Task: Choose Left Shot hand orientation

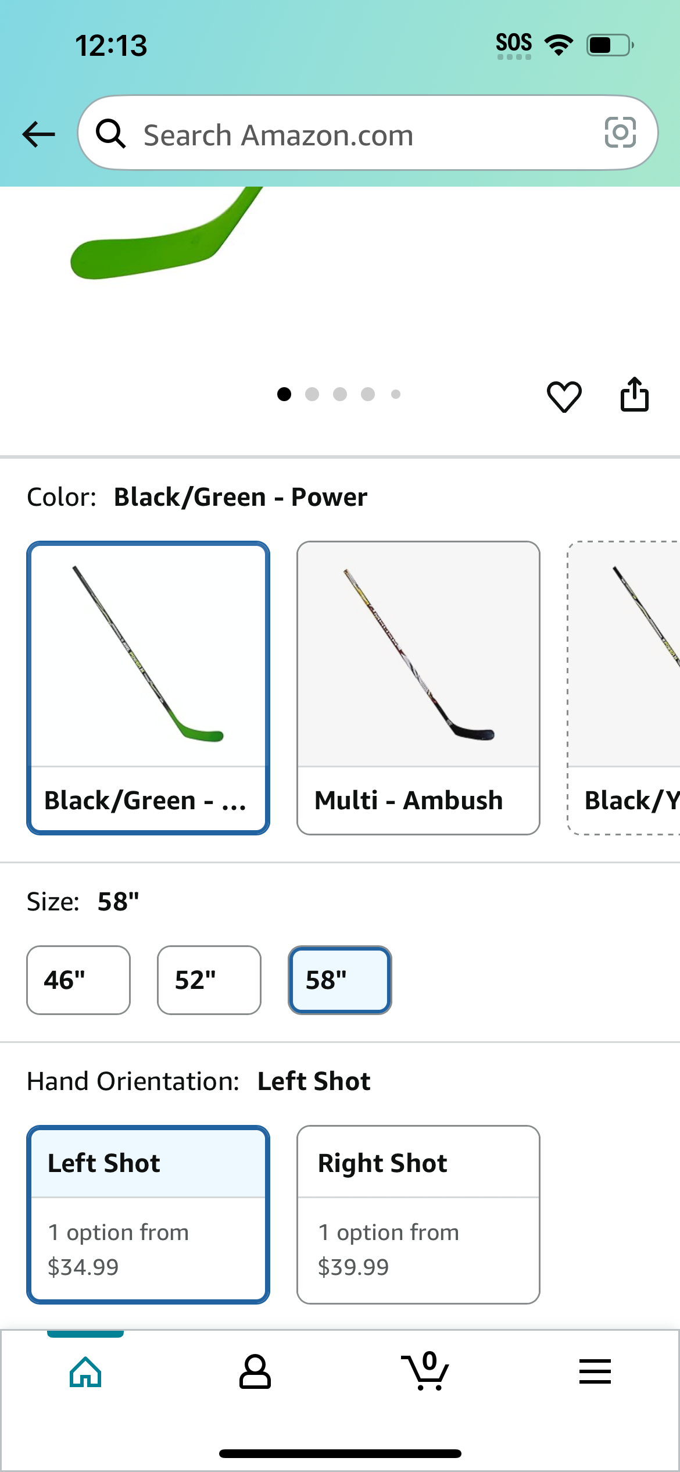Action: pos(148,1214)
